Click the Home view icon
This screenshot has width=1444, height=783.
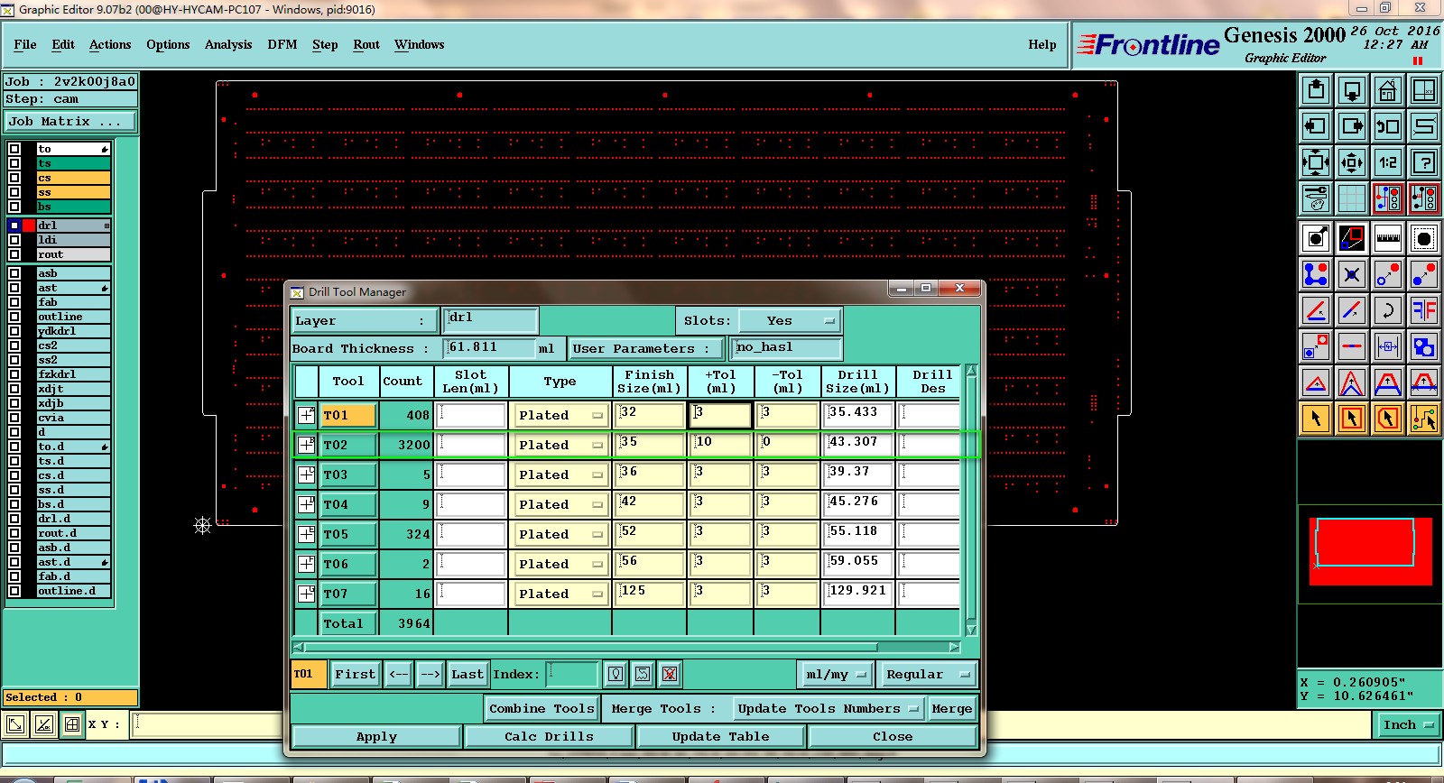[1387, 90]
